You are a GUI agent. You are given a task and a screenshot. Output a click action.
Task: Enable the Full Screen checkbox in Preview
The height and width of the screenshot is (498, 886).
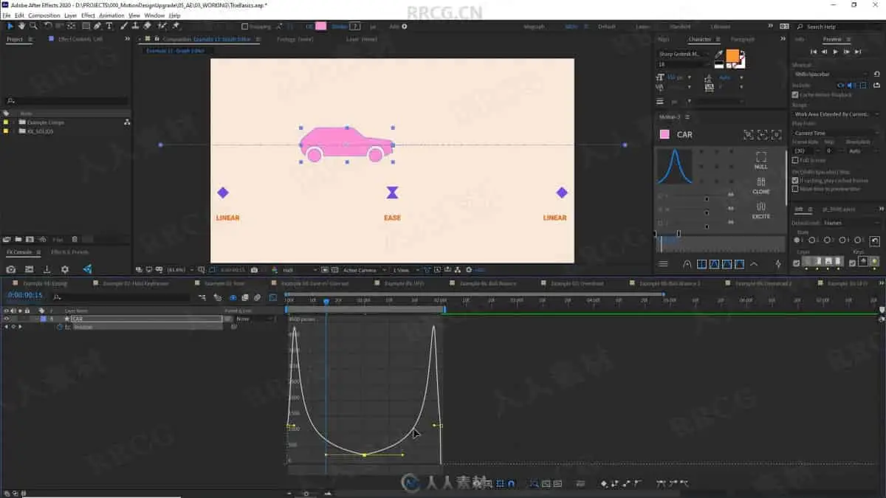point(794,160)
